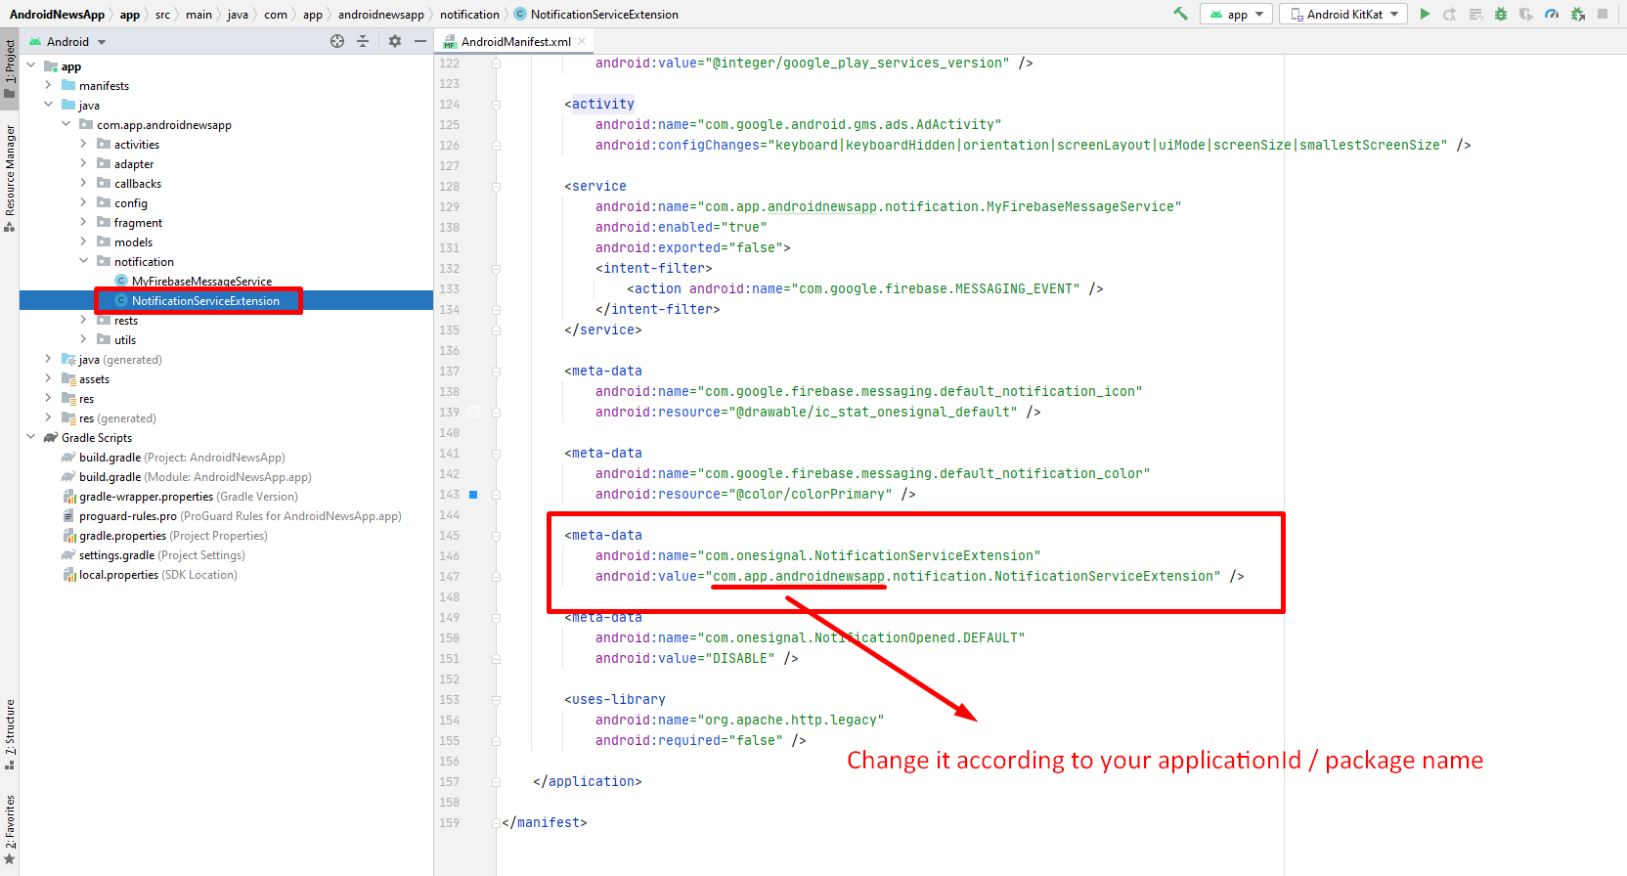Image resolution: width=1627 pixels, height=876 pixels.
Task: Select the assets folder
Action: pos(94,379)
